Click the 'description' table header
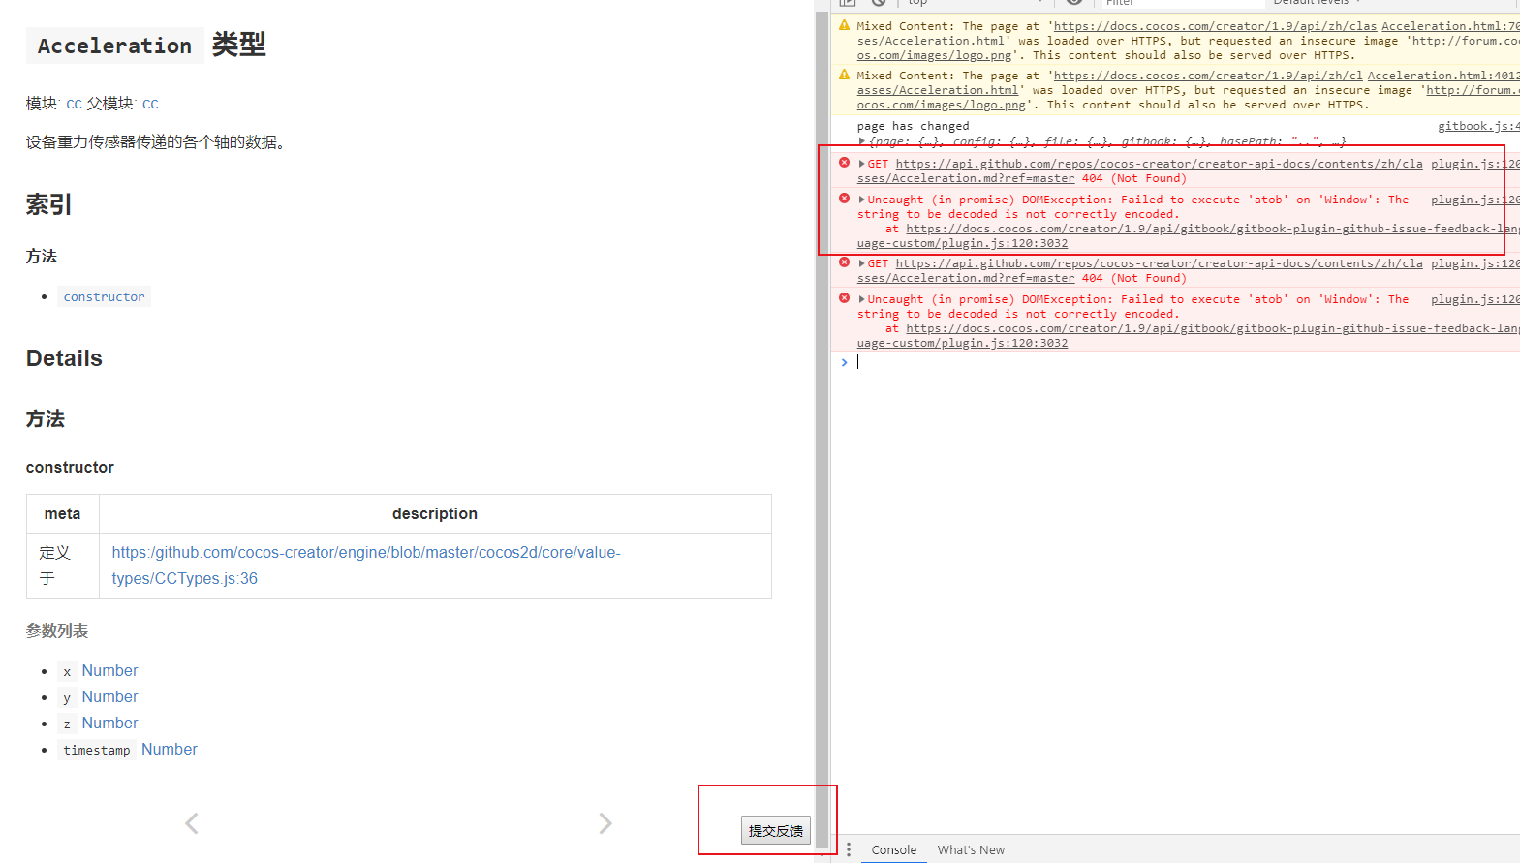1520x863 pixels. pos(435,513)
